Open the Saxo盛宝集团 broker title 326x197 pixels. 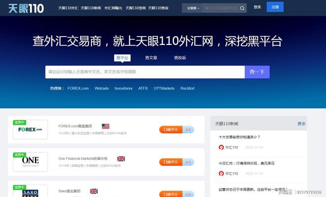pyautogui.click(x=70, y=191)
